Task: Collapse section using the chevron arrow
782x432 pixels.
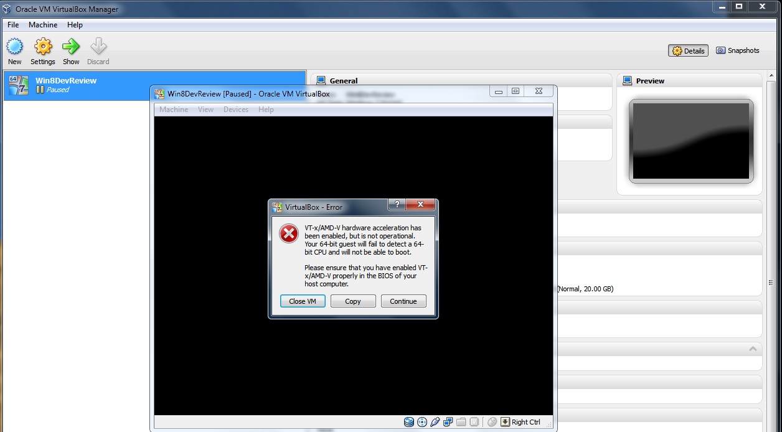Action: click(x=753, y=349)
